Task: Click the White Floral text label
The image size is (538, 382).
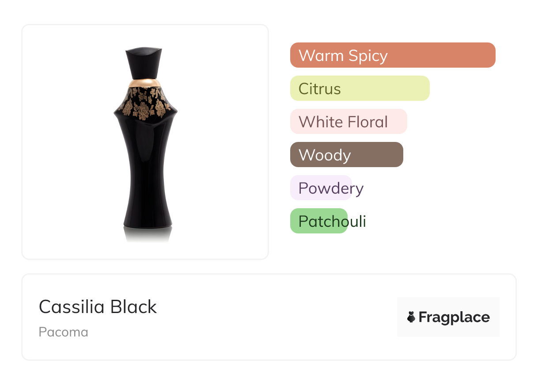Action: [343, 122]
